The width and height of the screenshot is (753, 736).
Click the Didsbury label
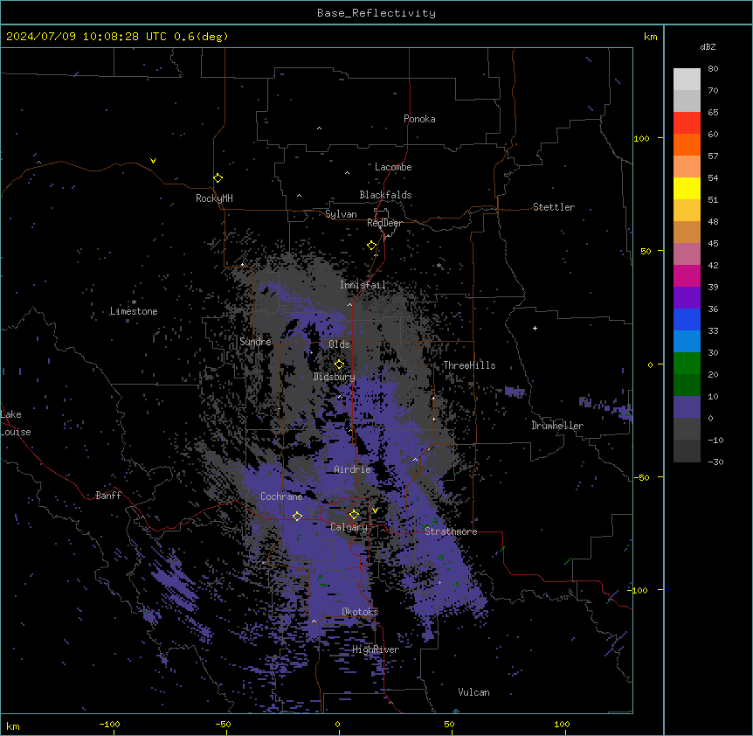(x=334, y=377)
